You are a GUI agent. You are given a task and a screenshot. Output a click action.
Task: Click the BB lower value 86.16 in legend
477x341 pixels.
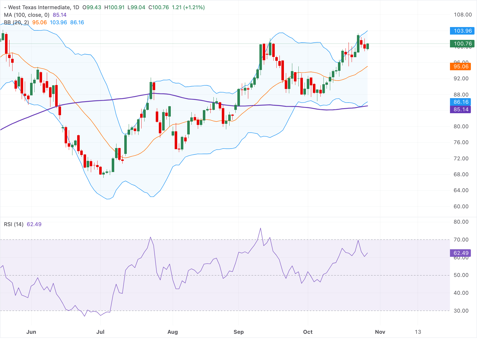click(77, 23)
